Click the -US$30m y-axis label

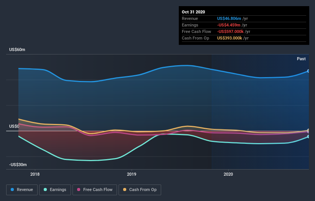pyautogui.click(x=18, y=165)
